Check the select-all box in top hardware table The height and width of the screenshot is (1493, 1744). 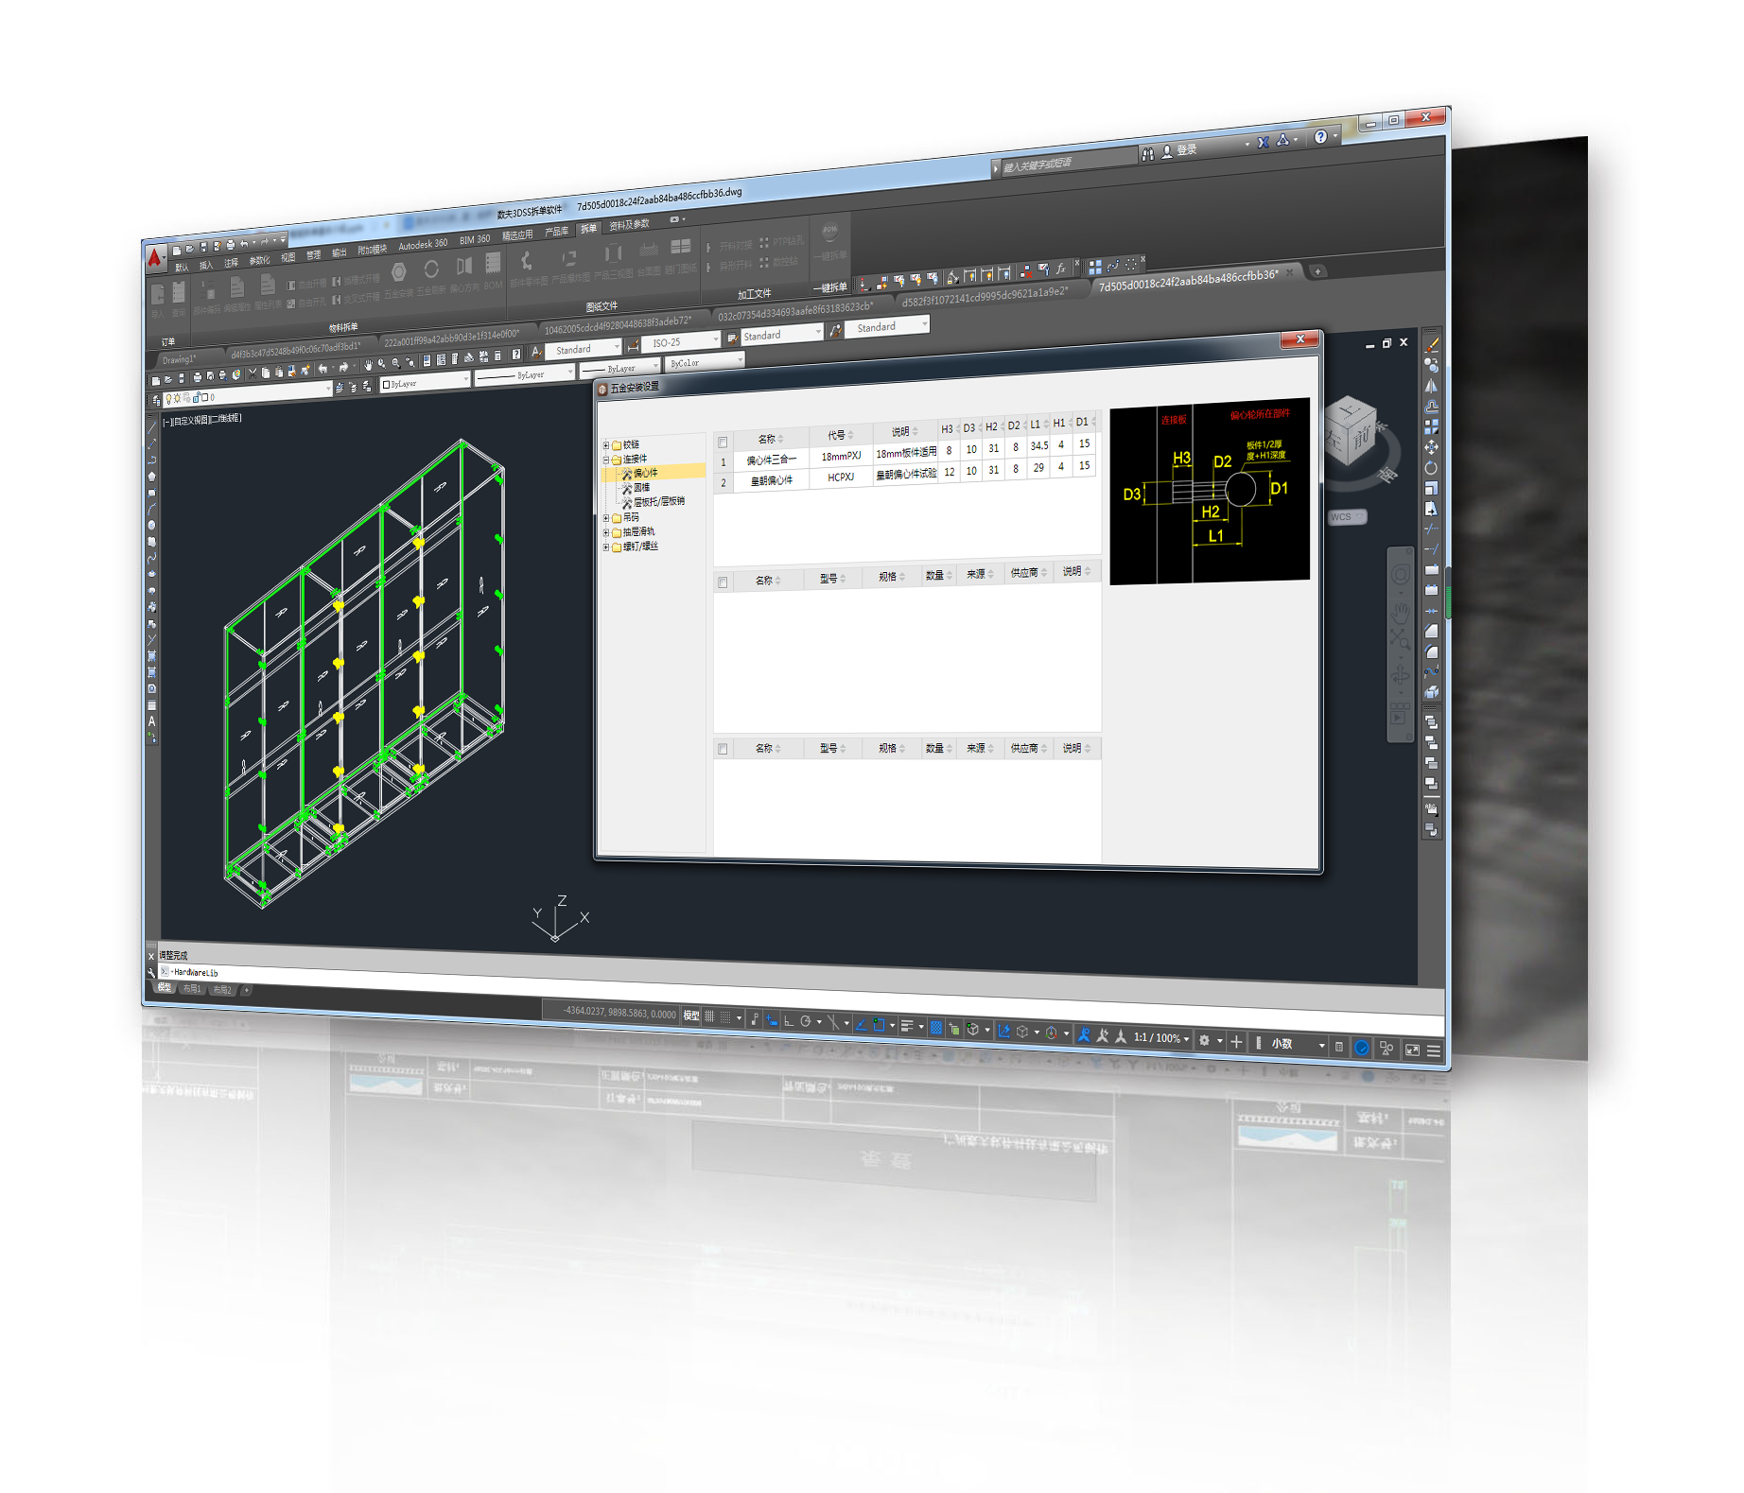coord(723,443)
